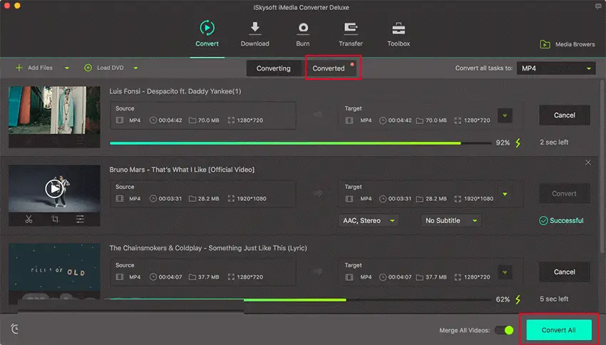Click the 92% progress percentage
The image size is (606, 345).
[x=503, y=143]
